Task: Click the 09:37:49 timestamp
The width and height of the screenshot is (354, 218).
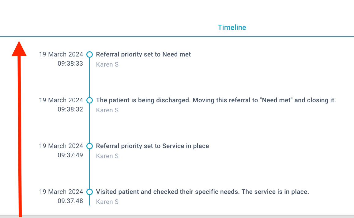Action: tap(70, 155)
